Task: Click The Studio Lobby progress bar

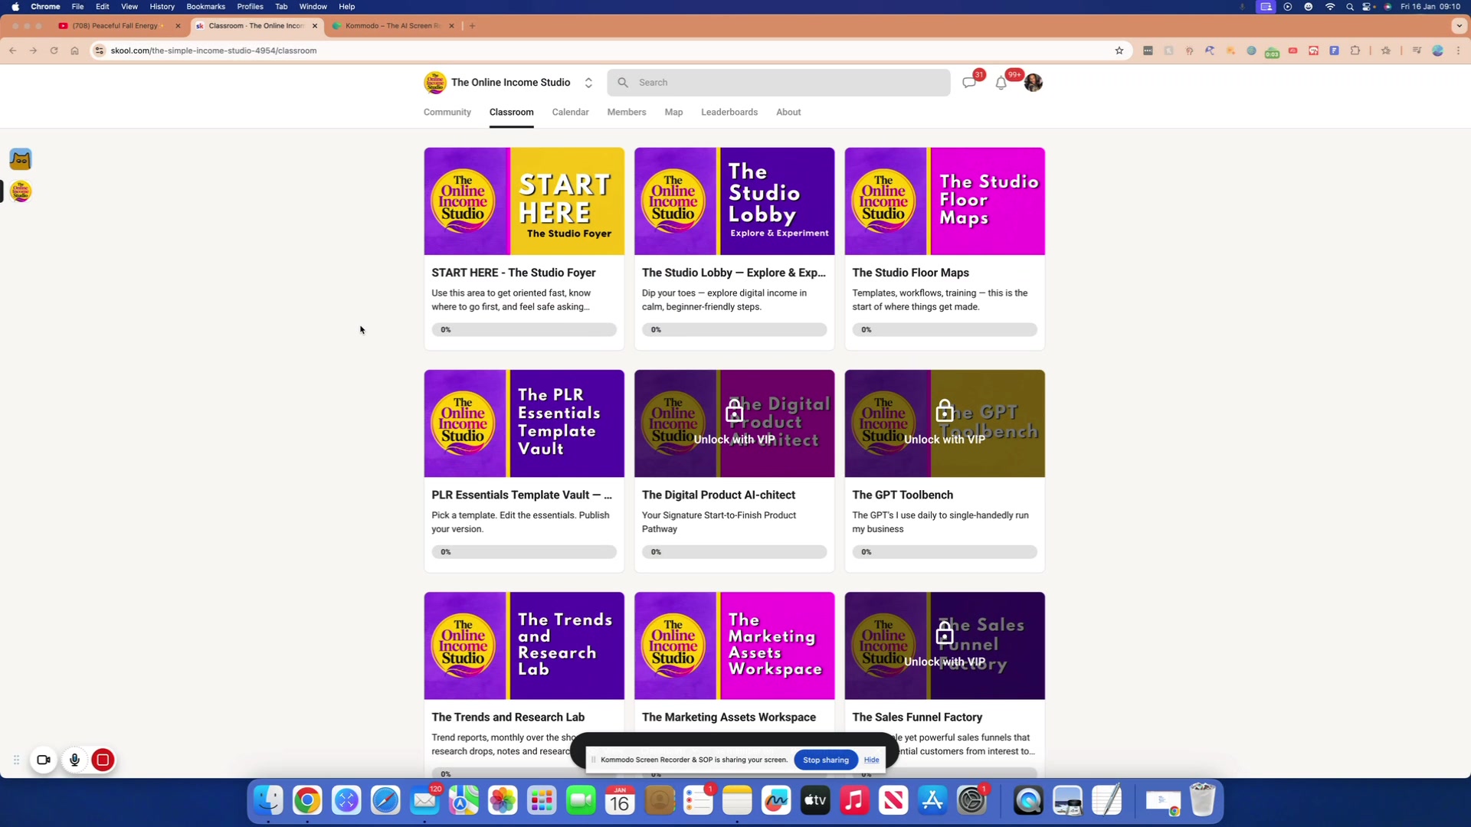Action: (x=734, y=329)
